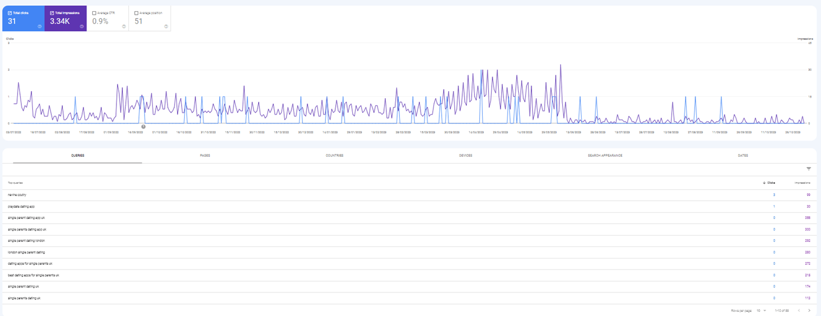The image size is (821, 316).
Task: Sort table by Impressions column header
Action: point(803,183)
